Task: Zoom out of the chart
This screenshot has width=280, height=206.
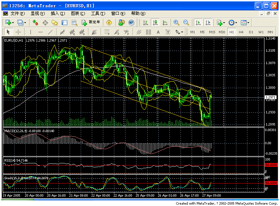Action: [x=186, y=23]
